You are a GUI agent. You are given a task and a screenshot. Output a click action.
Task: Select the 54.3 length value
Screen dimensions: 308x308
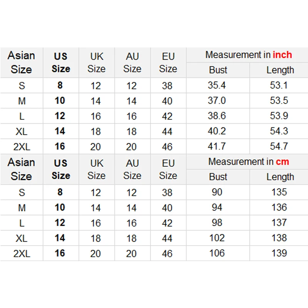(x=279, y=131)
